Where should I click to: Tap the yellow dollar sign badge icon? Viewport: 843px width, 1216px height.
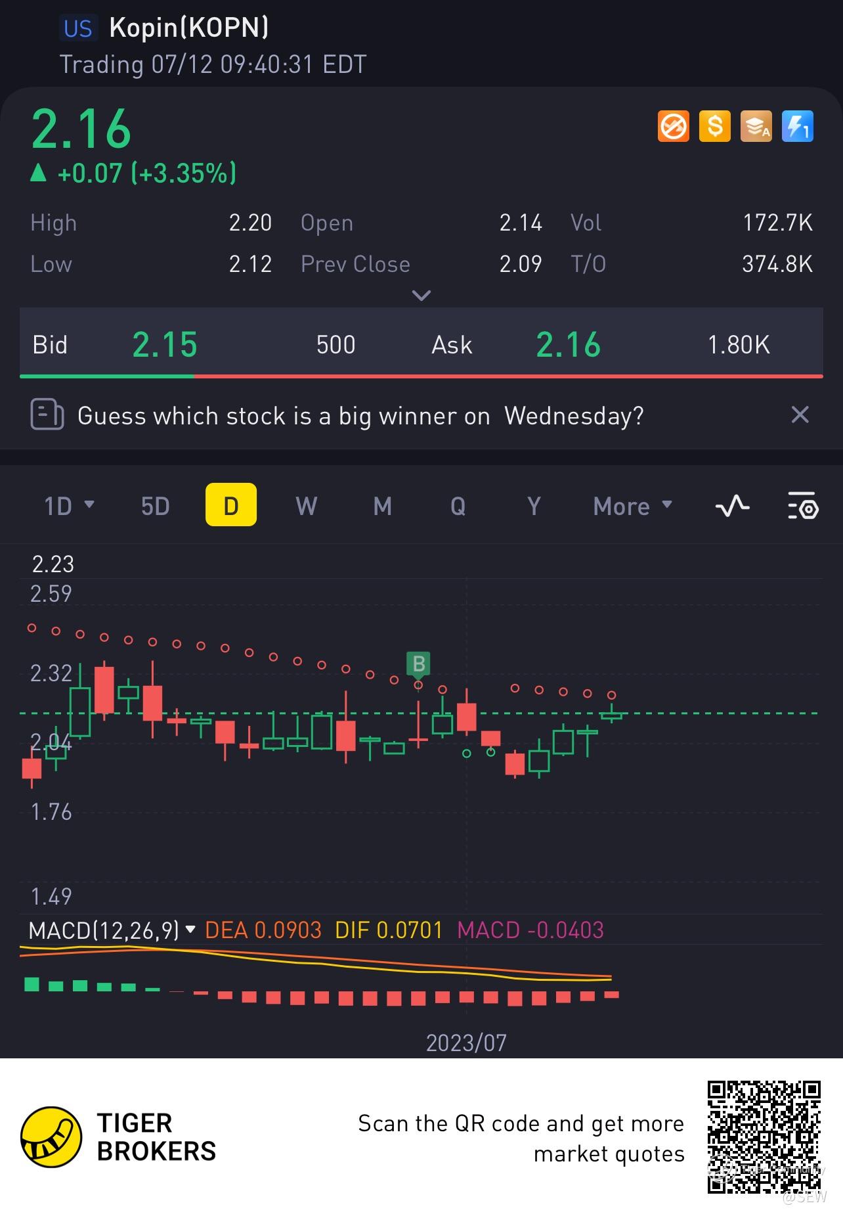tap(715, 126)
